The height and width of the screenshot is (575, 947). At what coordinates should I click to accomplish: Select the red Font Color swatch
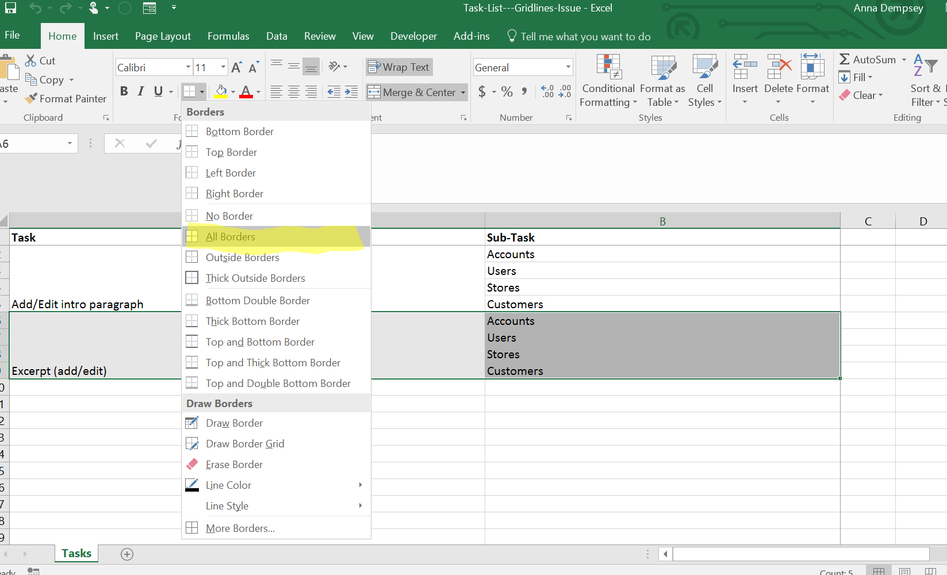(x=246, y=96)
